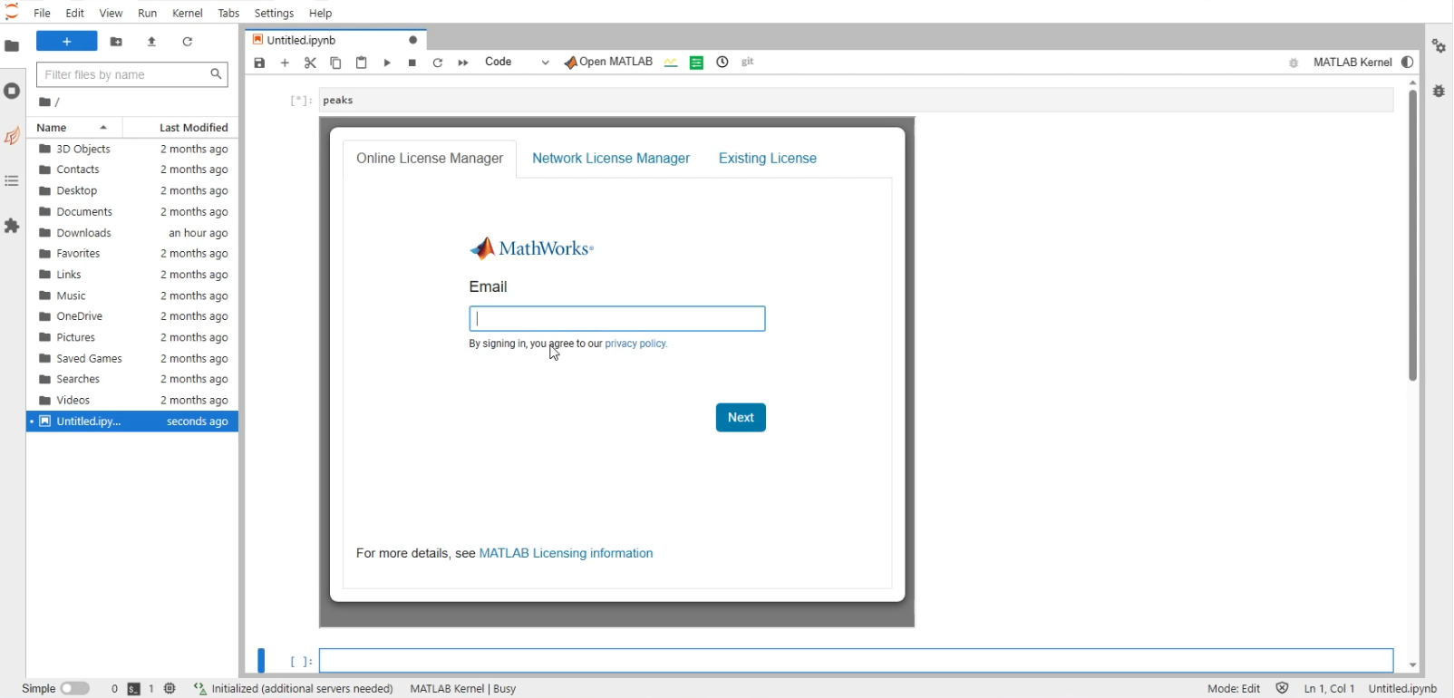Image resolution: width=1454 pixels, height=698 pixels.
Task: Upload files icon
Action: point(152,42)
